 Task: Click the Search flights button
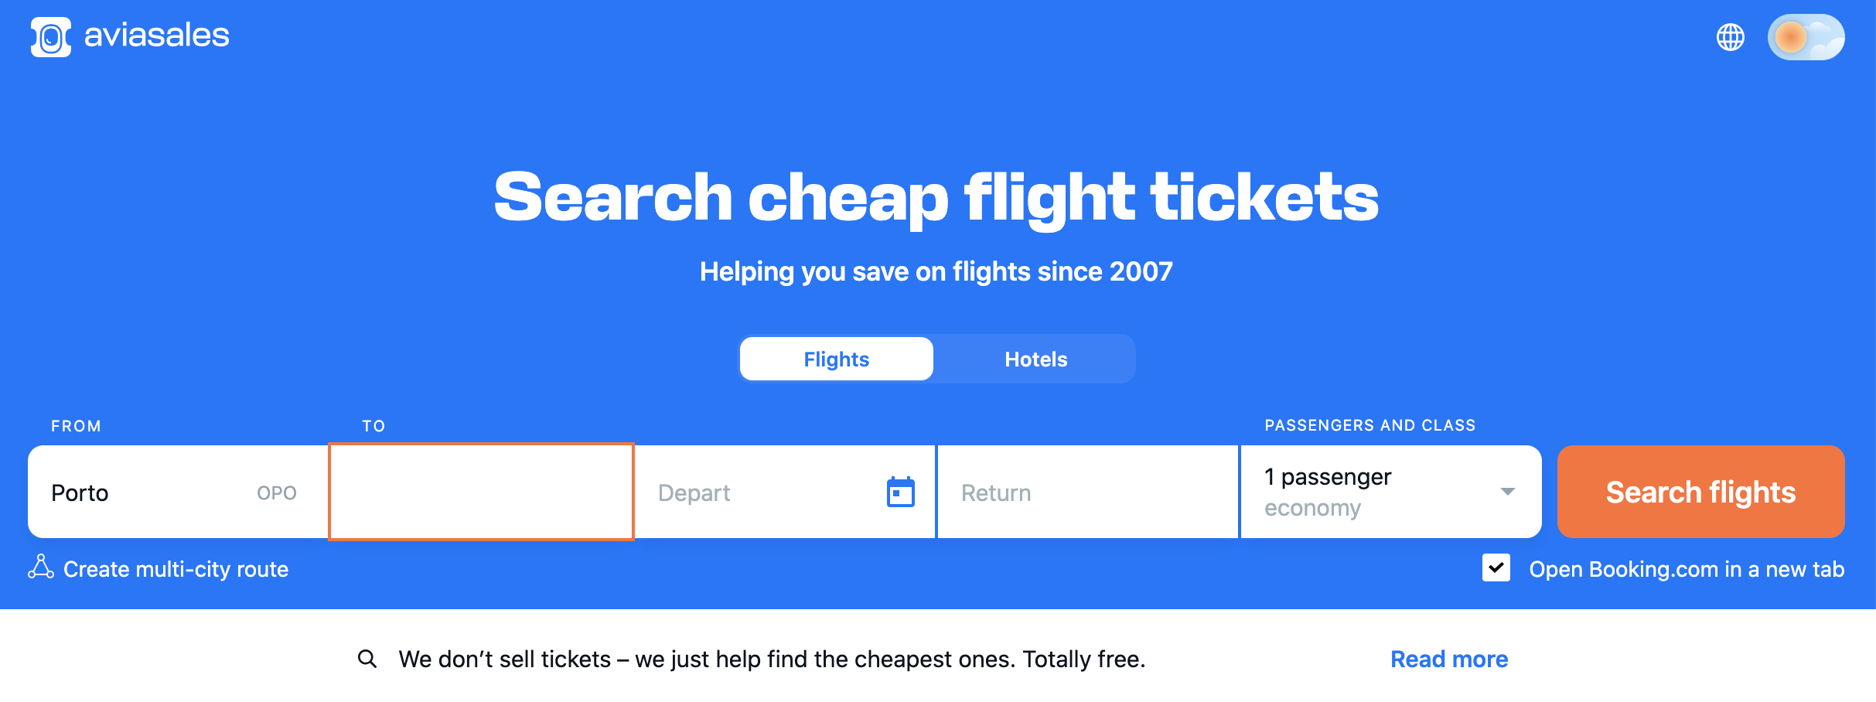click(x=1700, y=492)
